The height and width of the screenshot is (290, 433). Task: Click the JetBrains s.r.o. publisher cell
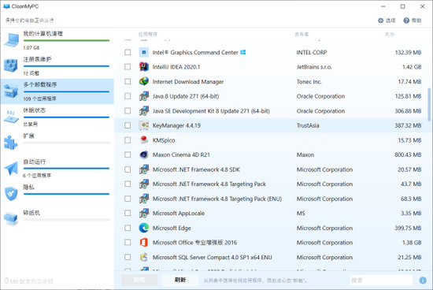314,67
